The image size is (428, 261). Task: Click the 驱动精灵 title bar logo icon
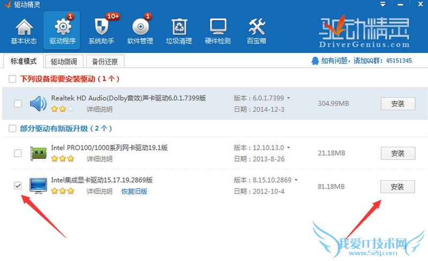[x=7, y=4]
